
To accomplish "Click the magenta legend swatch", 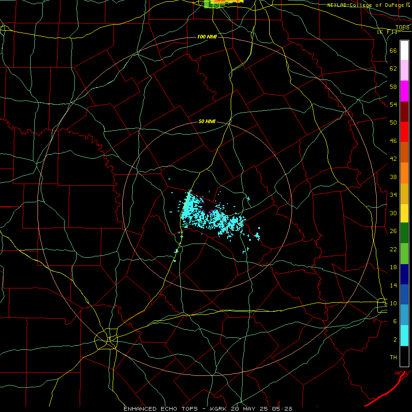I will 404,91.
